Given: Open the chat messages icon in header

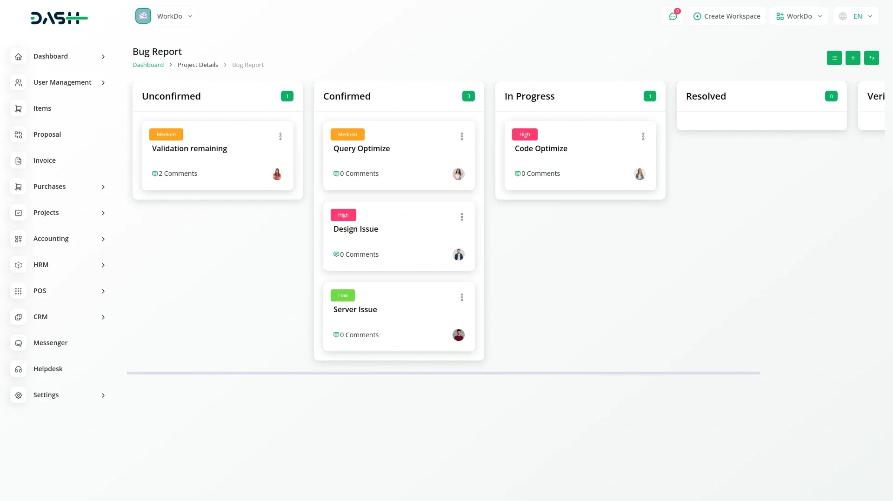Looking at the screenshot, I should pyautogui.click(x=673, y=16).
